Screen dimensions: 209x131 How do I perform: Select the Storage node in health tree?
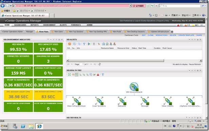tap(145, 102)
